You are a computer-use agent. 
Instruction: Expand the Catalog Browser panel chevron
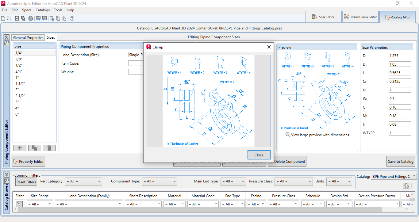[6, 174]
